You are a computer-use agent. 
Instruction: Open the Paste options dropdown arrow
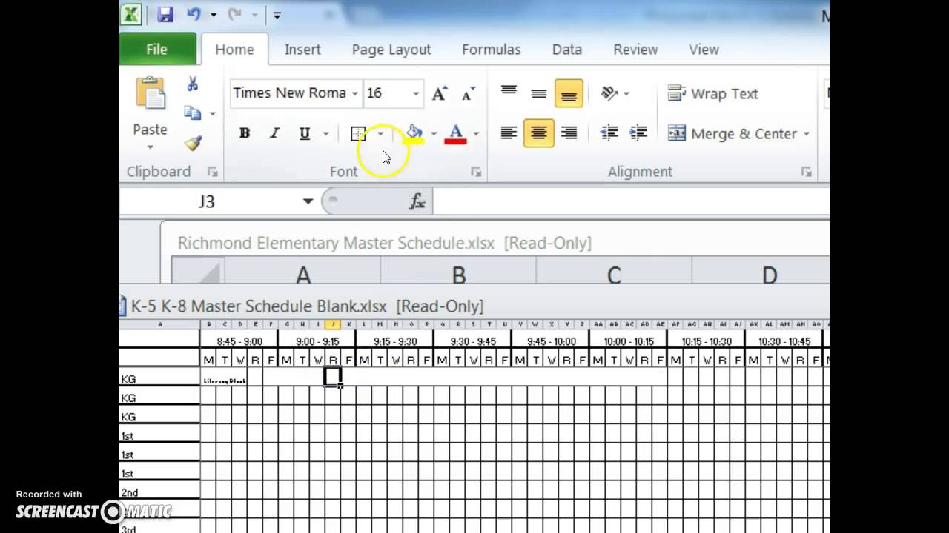coord(150,147)
